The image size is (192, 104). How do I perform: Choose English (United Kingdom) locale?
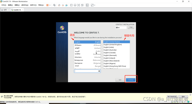(x=116, y=44)
